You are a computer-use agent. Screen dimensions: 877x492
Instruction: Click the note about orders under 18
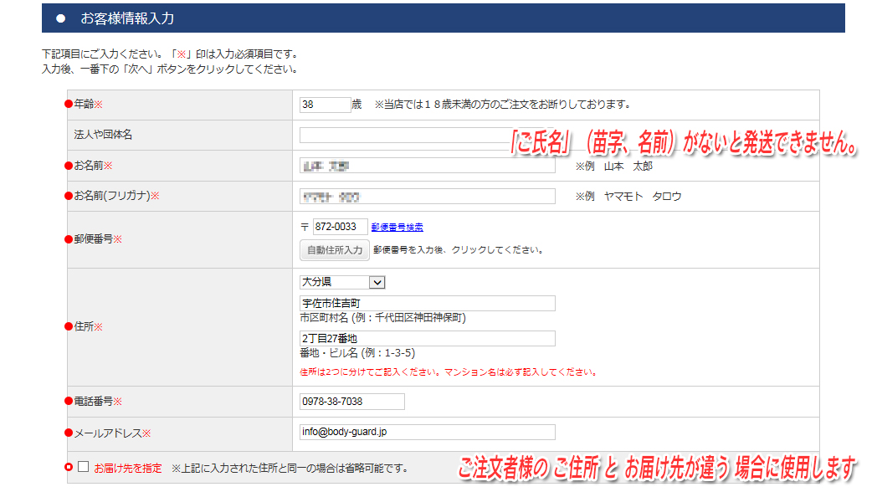click(503, 105)
